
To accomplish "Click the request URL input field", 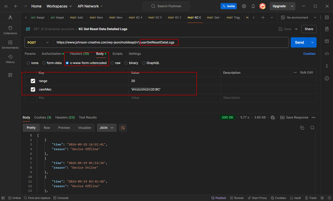I will (232, 42).
